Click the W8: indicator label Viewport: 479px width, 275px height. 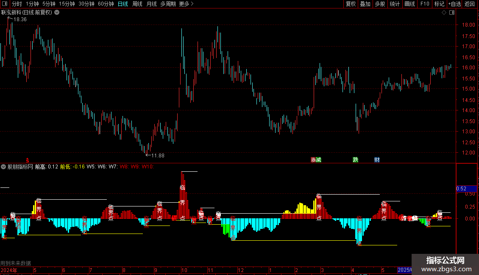(124, 167)
